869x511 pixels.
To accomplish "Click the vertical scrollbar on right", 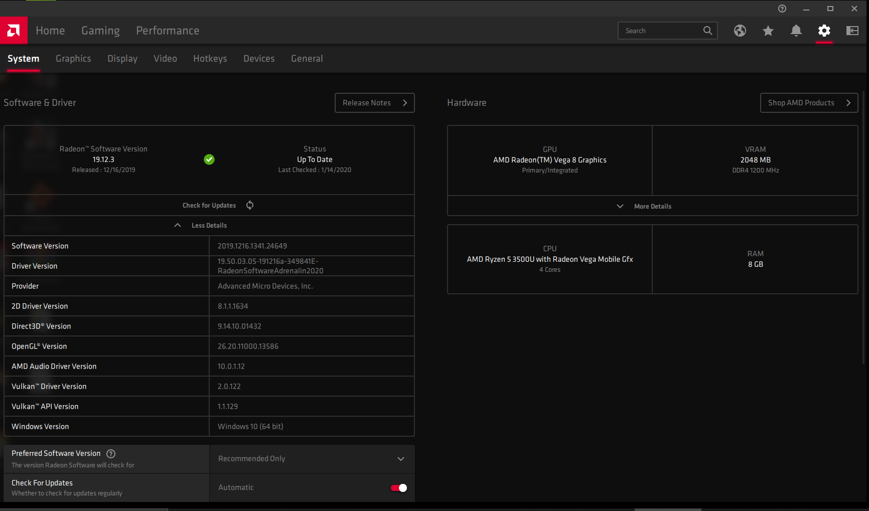I will (x=864, y=228).
